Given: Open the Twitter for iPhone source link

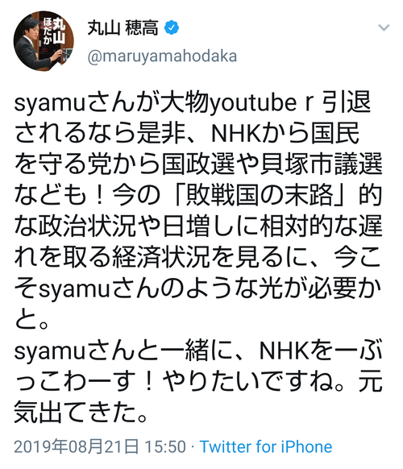Looking at the screenshot, I should pos(266,446).
